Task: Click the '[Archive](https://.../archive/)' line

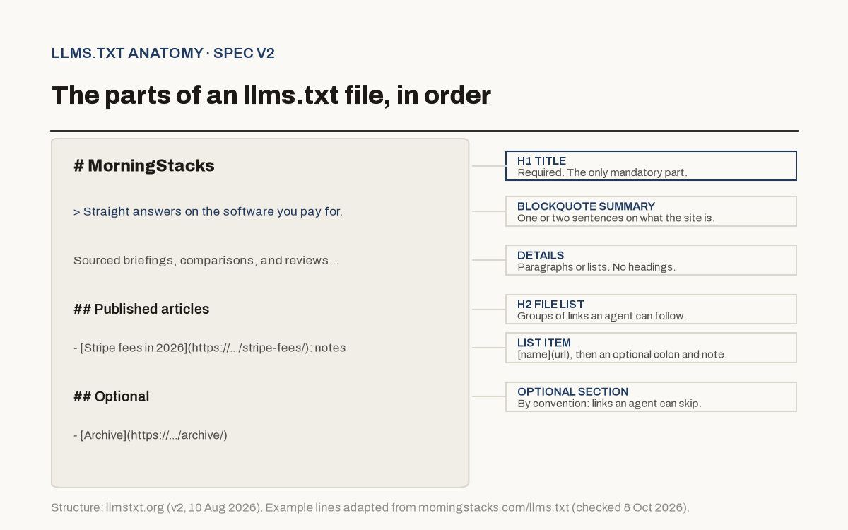Action: click(151, 435)
